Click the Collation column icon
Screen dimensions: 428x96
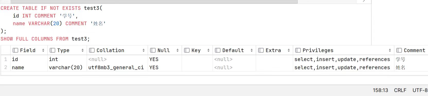point(92,50)
